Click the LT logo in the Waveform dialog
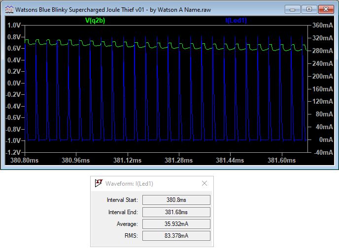The height and width of the screenshot is (251, 339). [99, 183]
